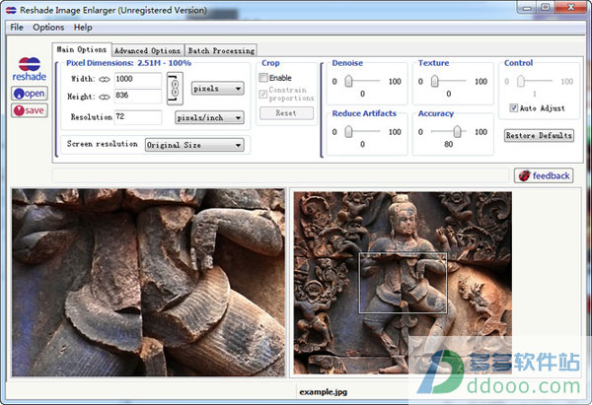Image resolution: width=592 pixels, height=405 pixels.
Task: Open the Options menu
Action: click(48, 28)
